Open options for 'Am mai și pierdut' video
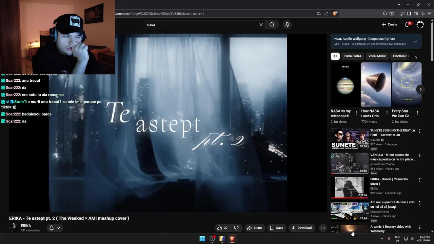Image resolution: width=434 pixels, height=244 pixels. (420, 203)
